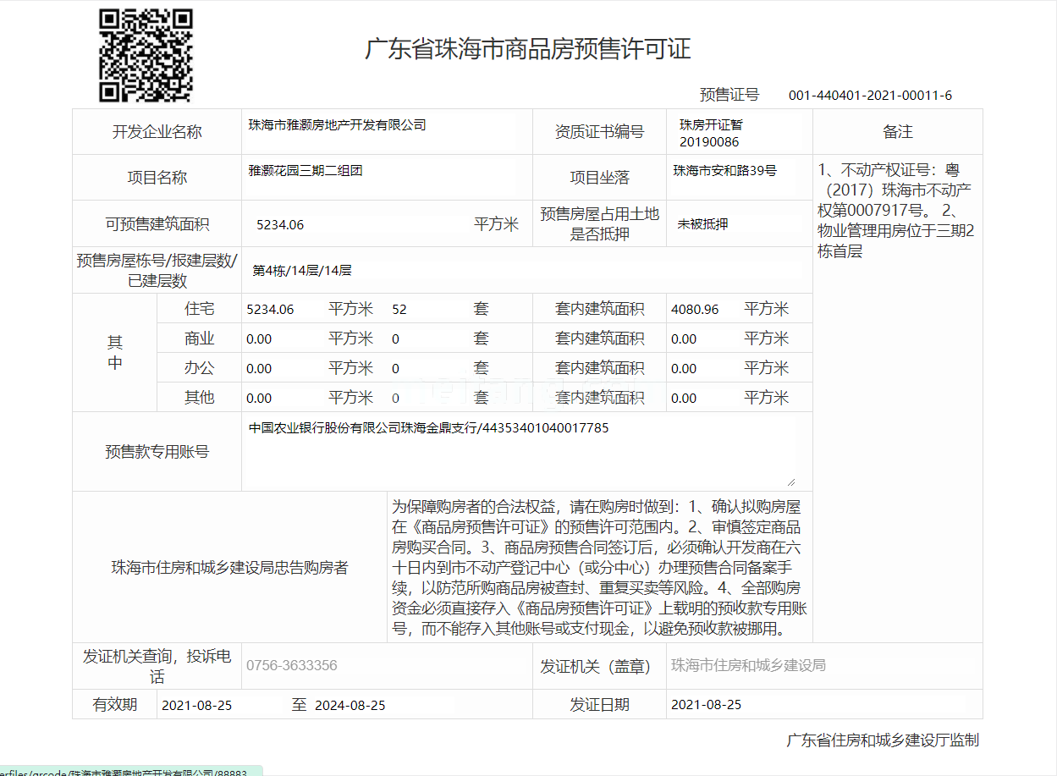Click the residential unit count 52
1057x776 pixels.
[400, 310]
